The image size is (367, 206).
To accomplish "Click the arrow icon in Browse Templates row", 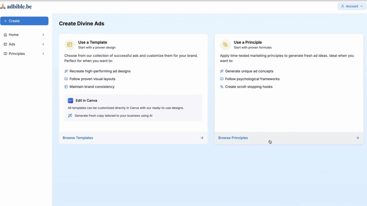I will 202,138.
